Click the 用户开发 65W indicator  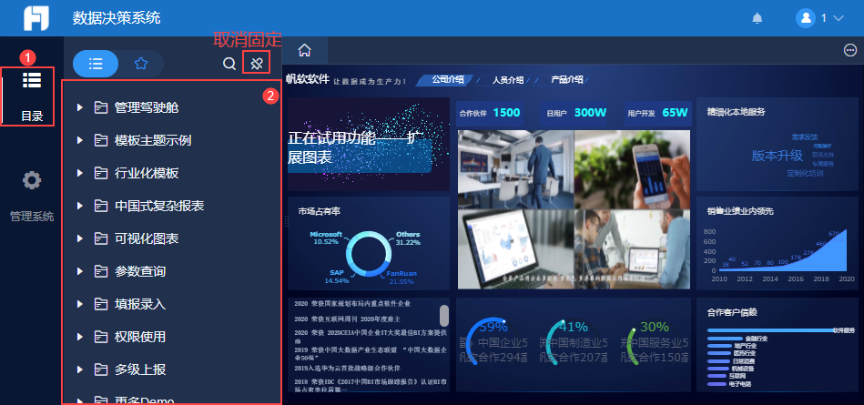click(x=658, y=113)
